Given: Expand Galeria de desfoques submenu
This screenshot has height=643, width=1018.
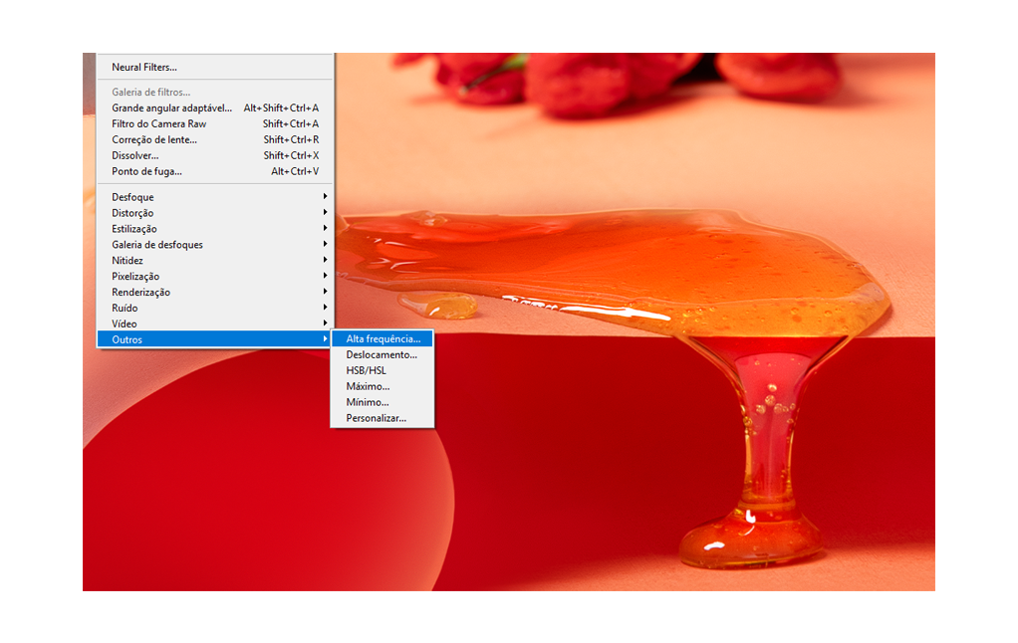Looking at the screenshot, I should coord(215,245).
